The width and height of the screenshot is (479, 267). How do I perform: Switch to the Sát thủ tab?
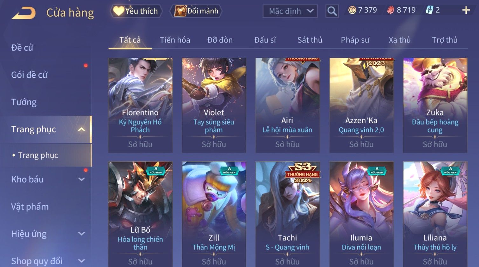tap(310, 40)
